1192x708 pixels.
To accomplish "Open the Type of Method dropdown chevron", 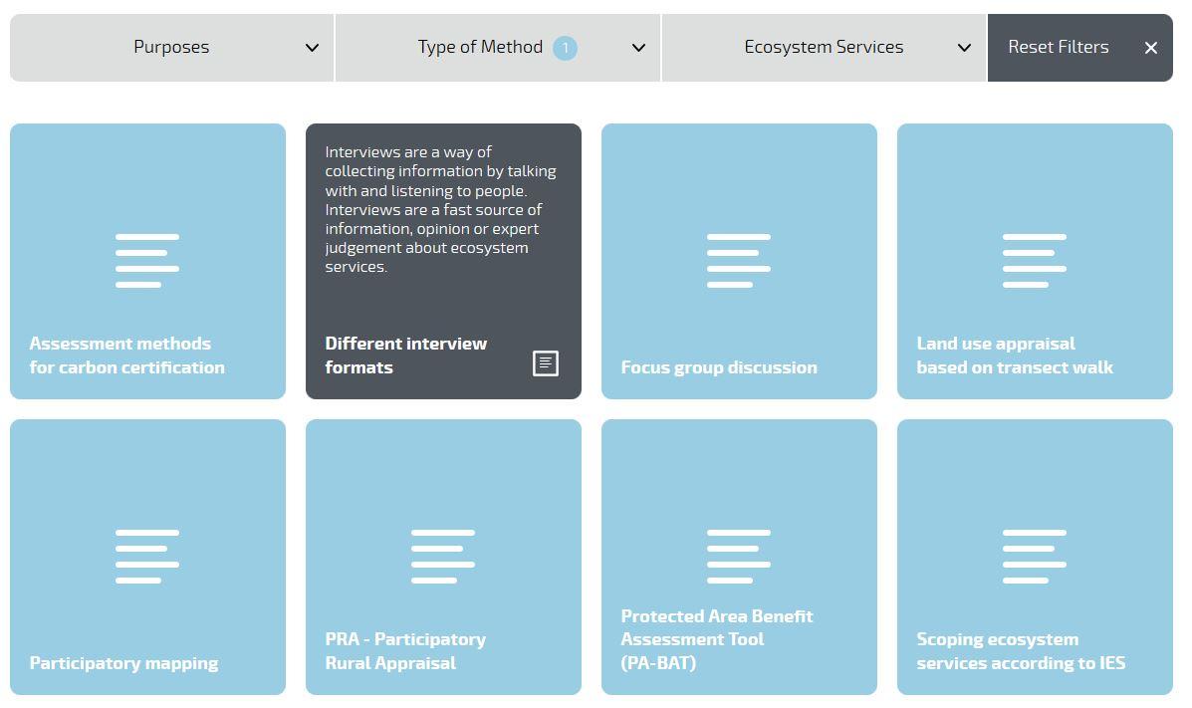I will [x=638, y=48].
